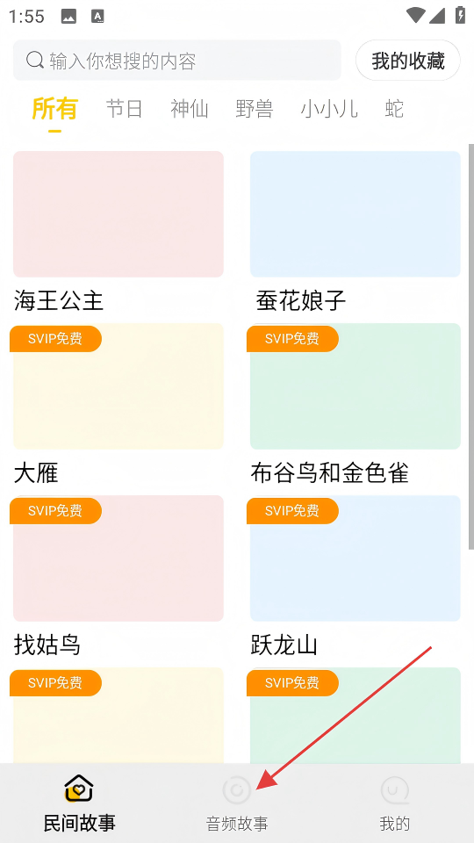Tap the battery icon in status bar
This screenshot has height=843, width=474.
(460, 15)
